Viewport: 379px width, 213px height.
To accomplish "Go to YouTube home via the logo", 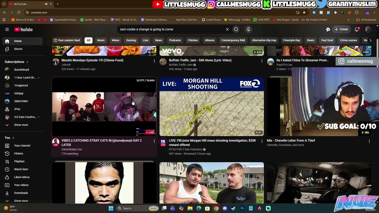I will pyautogui.click(x=23, y=29).
